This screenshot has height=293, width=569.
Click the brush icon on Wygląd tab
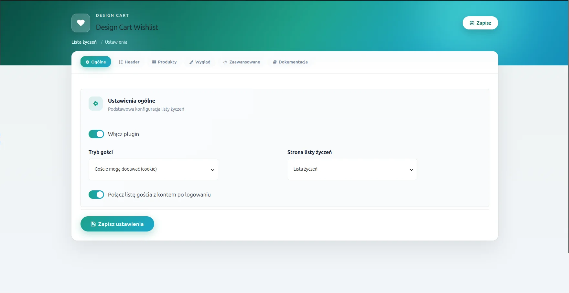coord(191,62)
